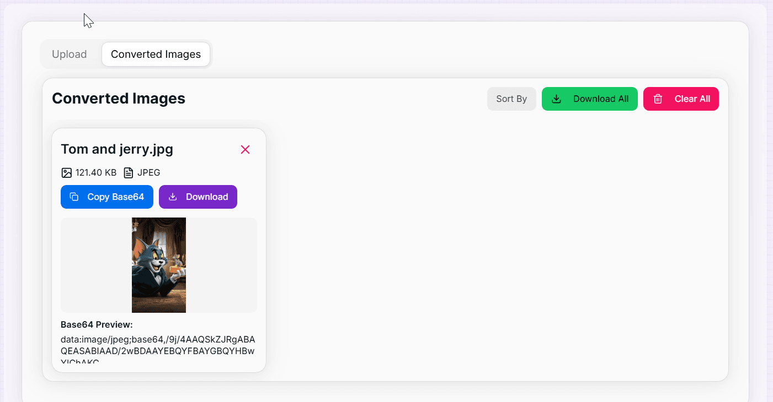This screenshot has width=773, height=402.
Task: Open the Sort By dropdown
Action: tap(511, 99)
